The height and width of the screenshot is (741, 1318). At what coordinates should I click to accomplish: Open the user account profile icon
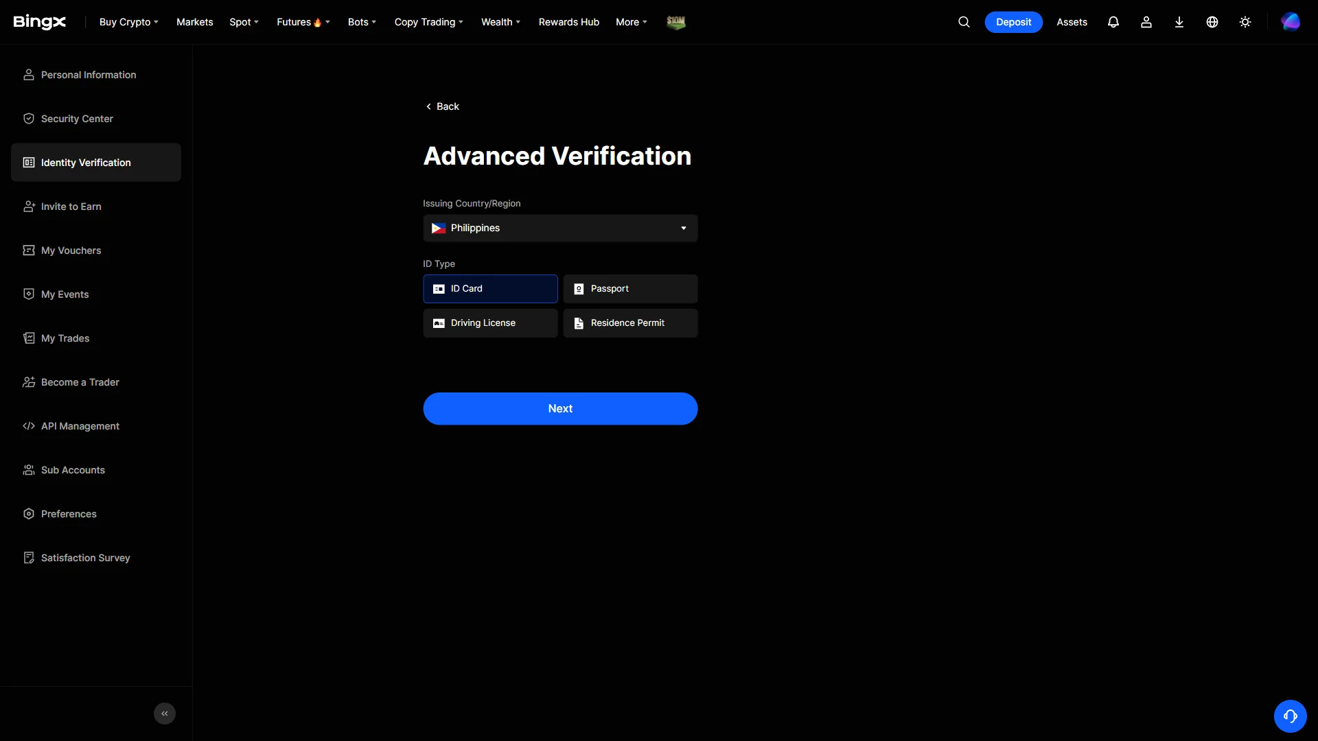coord(1146,22)
